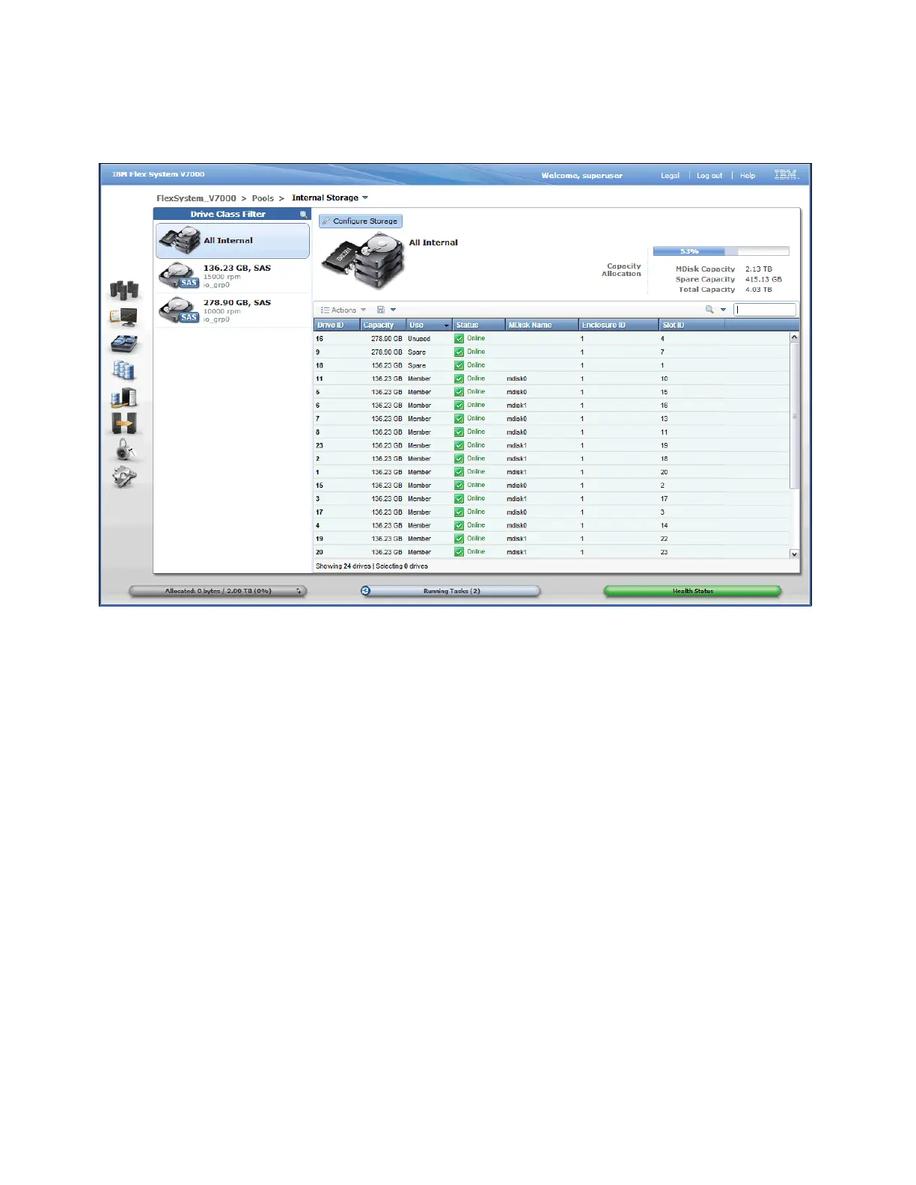Click the Online check icon for drive 23
The height and width of the screenshot is (1185, 916).
[459, 446]
